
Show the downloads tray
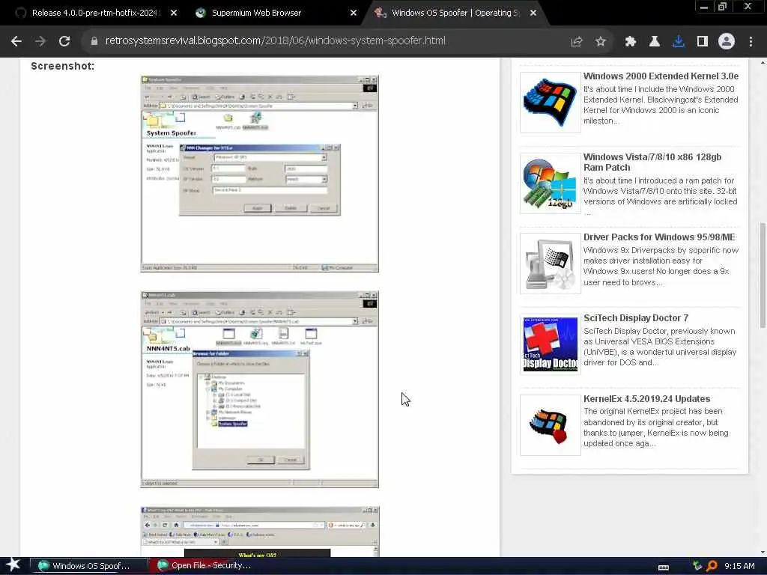[x=679, y=42]
